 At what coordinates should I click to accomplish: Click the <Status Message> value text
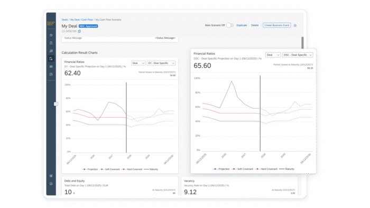point(165,38)
